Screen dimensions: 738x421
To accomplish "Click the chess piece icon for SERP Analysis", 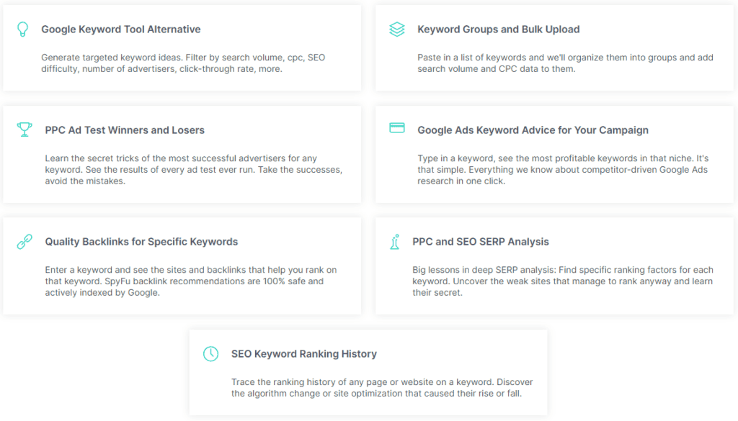I will click(x=394, y=242).
